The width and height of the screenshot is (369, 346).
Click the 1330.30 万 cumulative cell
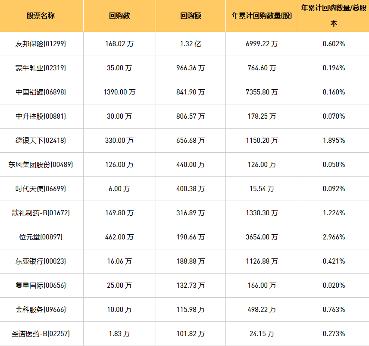262,213
